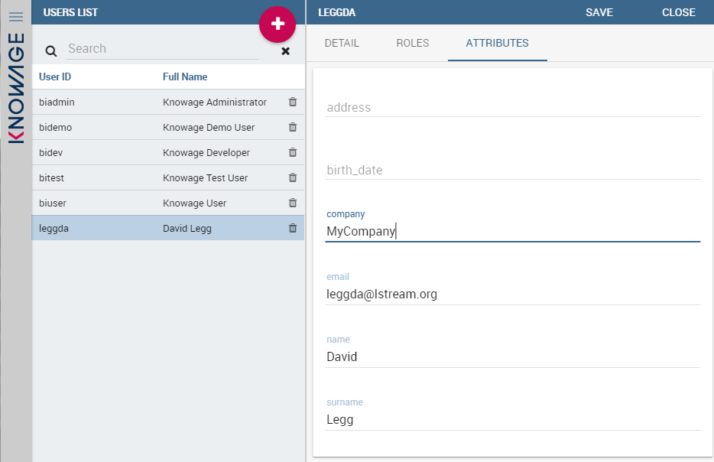Delete user bidemo with trash icon
Screen dimensions: 714x462
(x=292, y=127)
